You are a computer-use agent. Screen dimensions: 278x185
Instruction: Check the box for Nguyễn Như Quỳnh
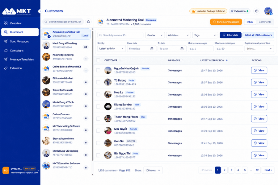(98, 70)
